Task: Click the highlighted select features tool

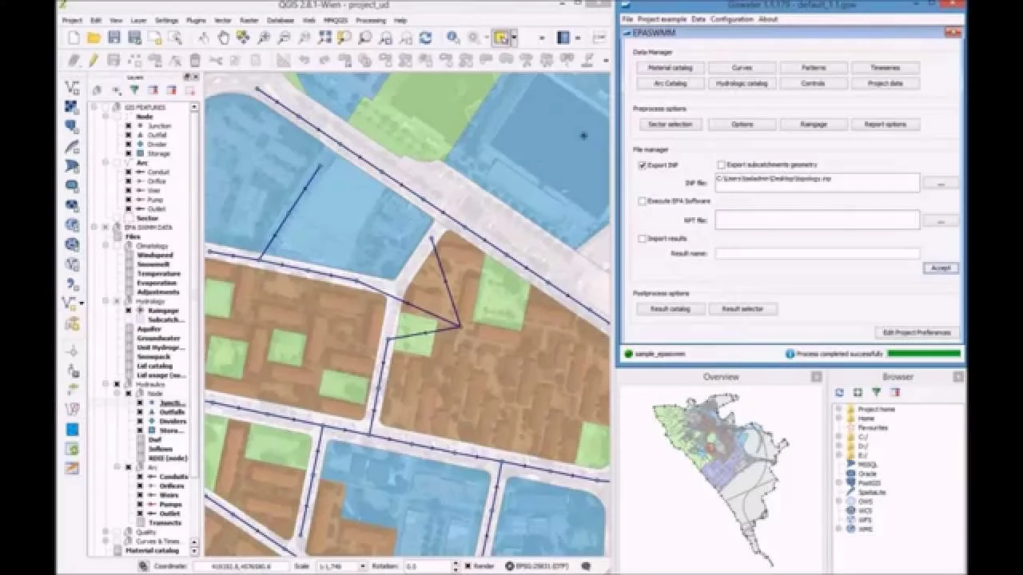Action: 501,38
